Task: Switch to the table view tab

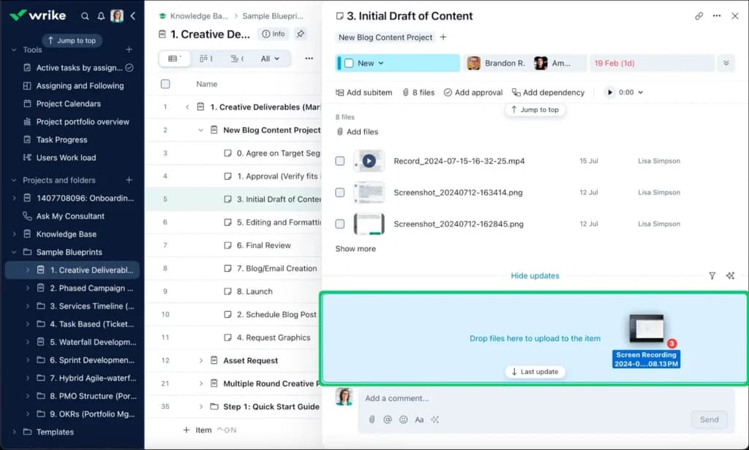Action: pos(174,58)
